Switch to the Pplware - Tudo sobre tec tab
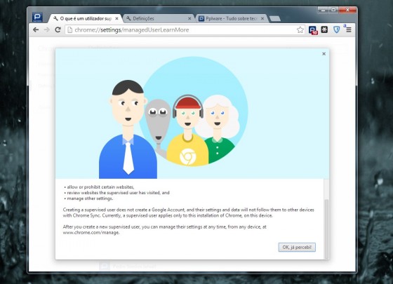This screenshot has height=284, width=393. click(x=231, y=18)
